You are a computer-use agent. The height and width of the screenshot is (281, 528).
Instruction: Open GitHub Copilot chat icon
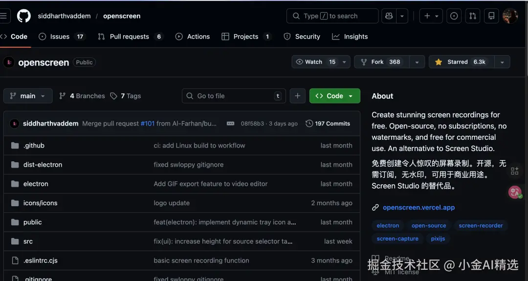point(389,16)
